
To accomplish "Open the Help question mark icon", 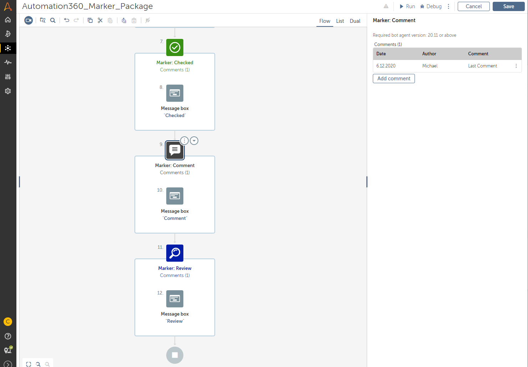I will click(x=8, y=336).
